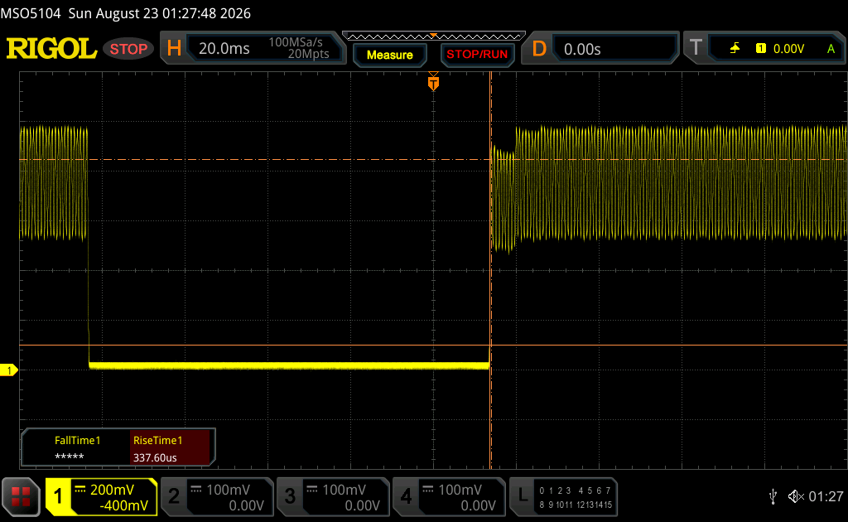Select the 20.0ms timebase value

pos(224,49)
